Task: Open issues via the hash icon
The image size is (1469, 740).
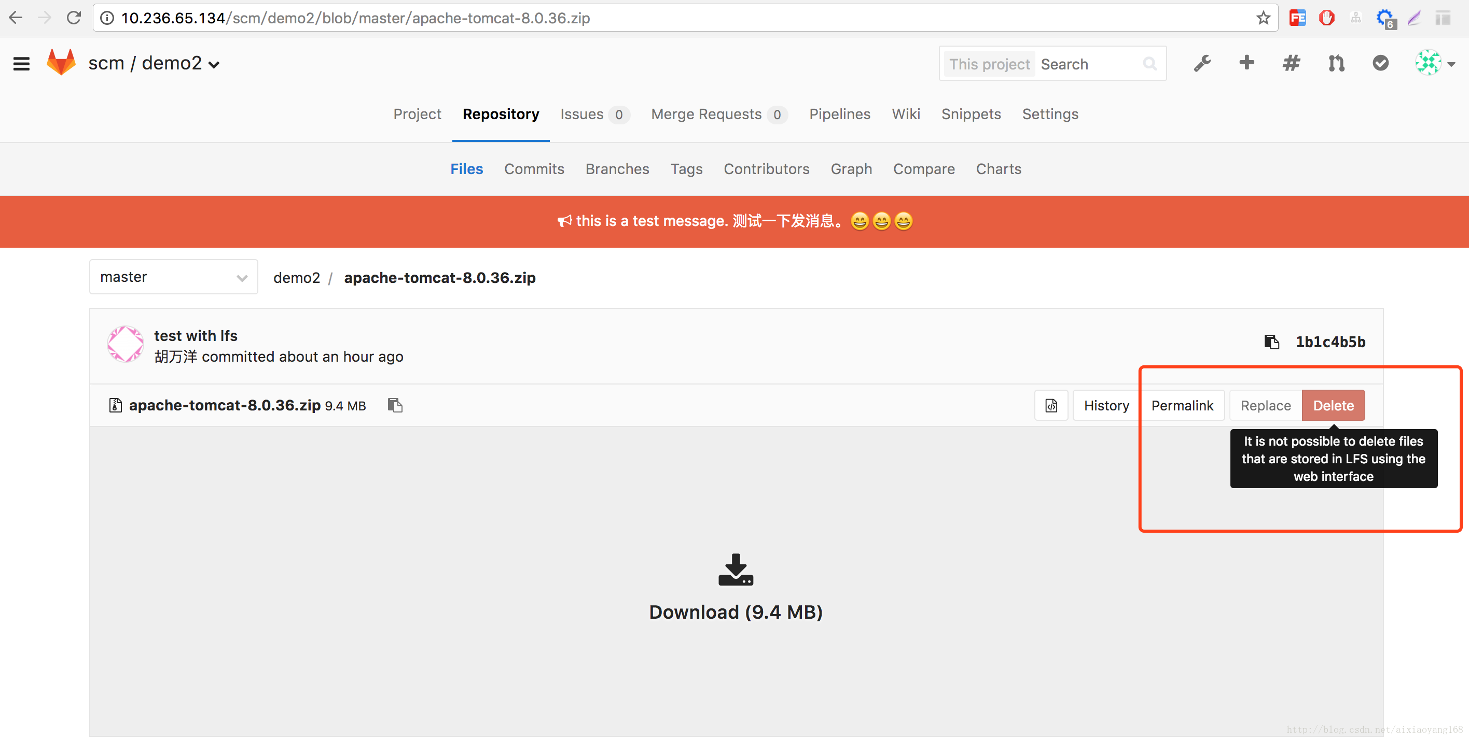Action: [x=1291, y=63]
